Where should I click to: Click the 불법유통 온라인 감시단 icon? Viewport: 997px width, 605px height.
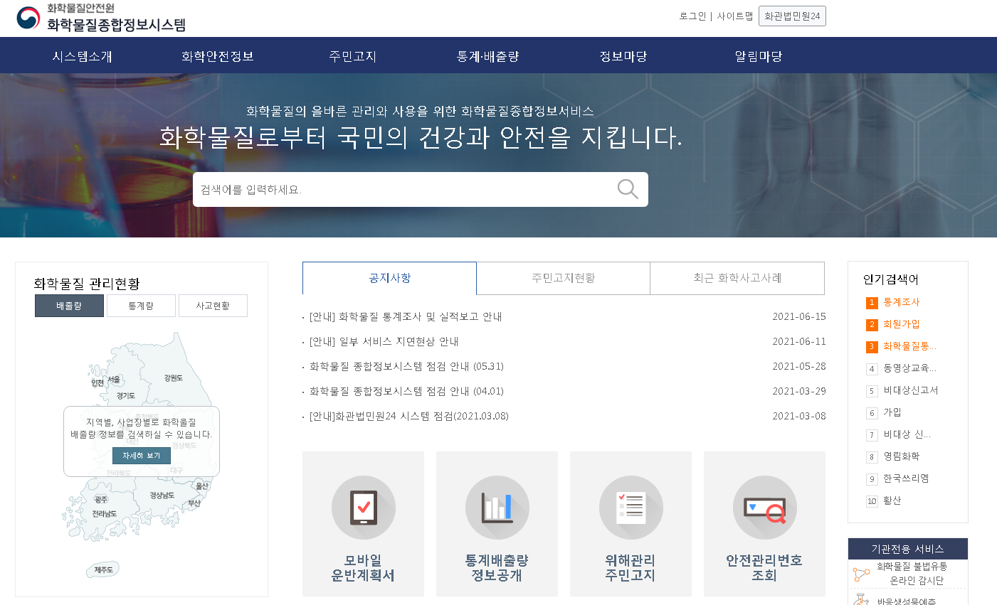(862, 574)
